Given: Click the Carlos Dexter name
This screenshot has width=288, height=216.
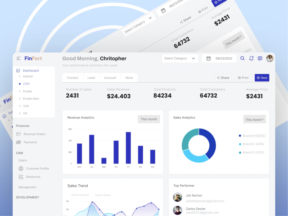Looking at the screenshot, I should pyautogui.click(x=196, y=209).
